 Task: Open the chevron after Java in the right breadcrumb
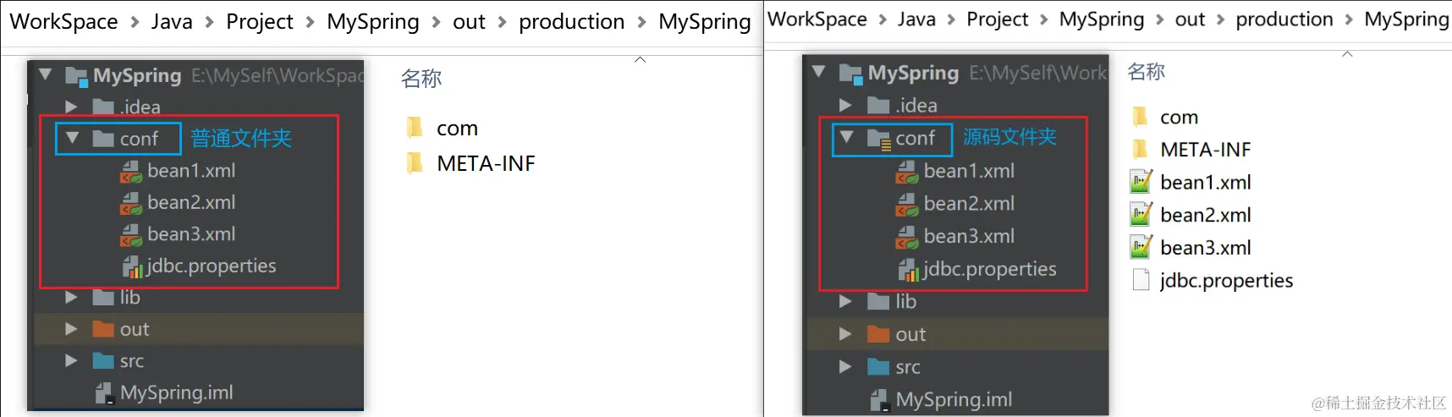point(951,19)
